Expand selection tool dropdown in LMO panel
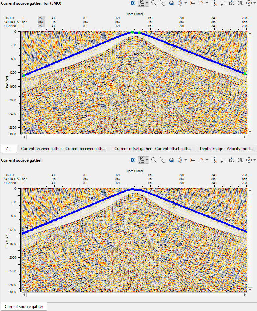The height and width of the screenshot is (311, 257). pos(147,3)
